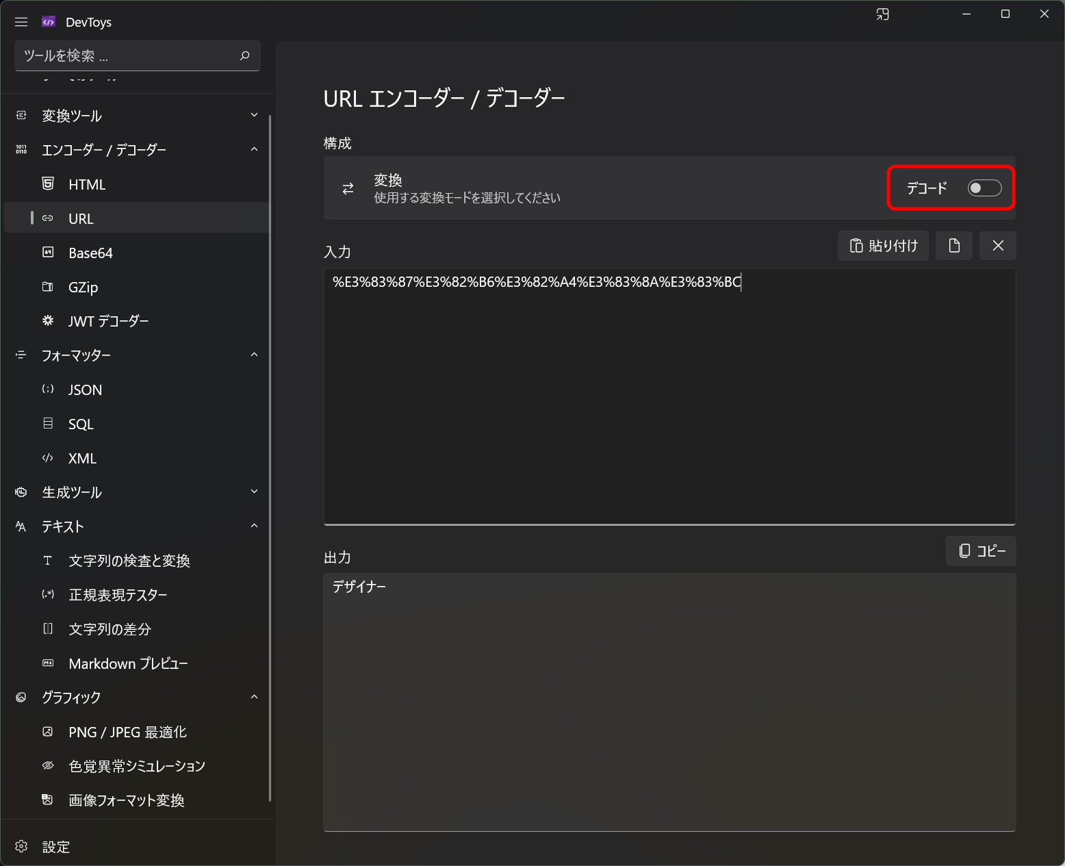The image size is (1065, 866).
Task: Open the 色覚異常シミュレーション tool
Action: pos(136,765)
